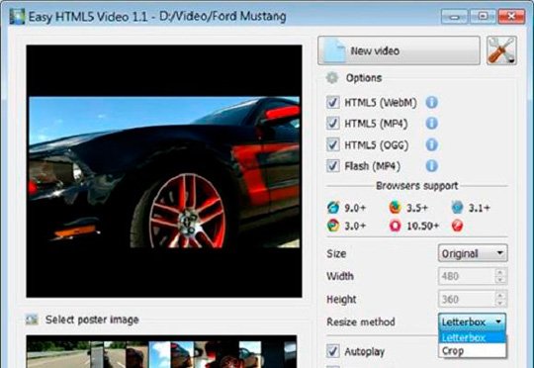The image size is (534, 368).
Task: Click the Resize method combo box
Action: pos(472,322)
